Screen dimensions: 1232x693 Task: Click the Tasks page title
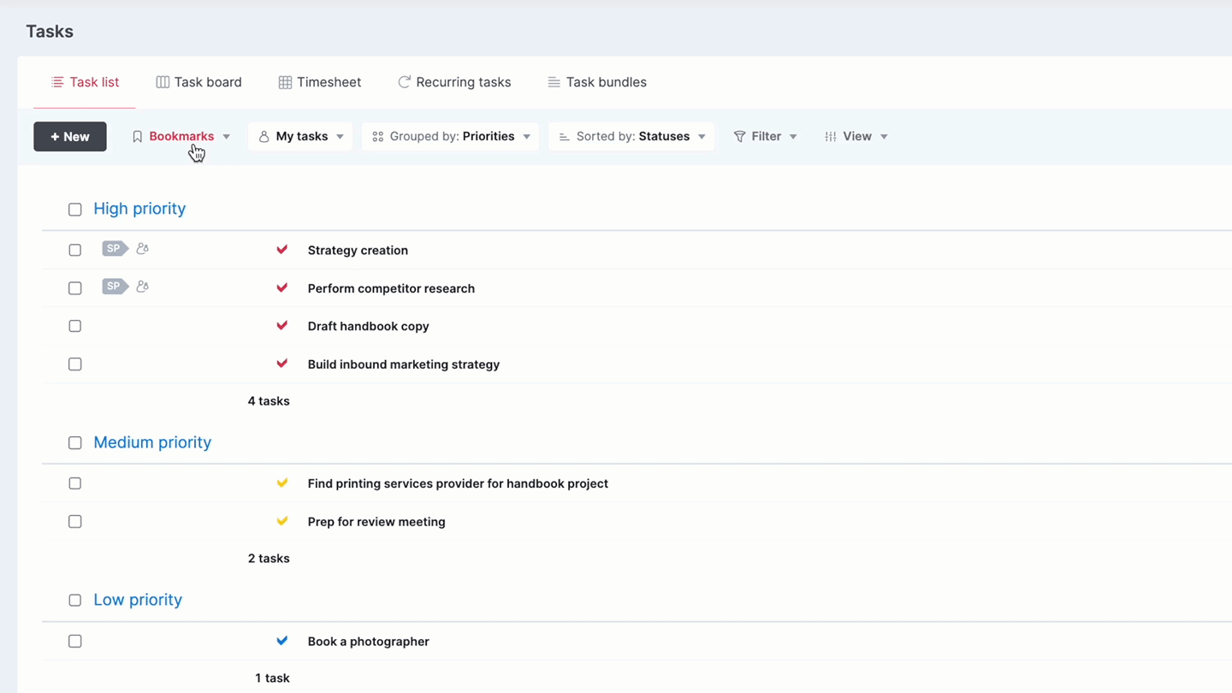[50, 32]
